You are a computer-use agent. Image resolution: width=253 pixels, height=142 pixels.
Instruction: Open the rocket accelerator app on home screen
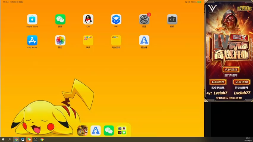(144, 40)
